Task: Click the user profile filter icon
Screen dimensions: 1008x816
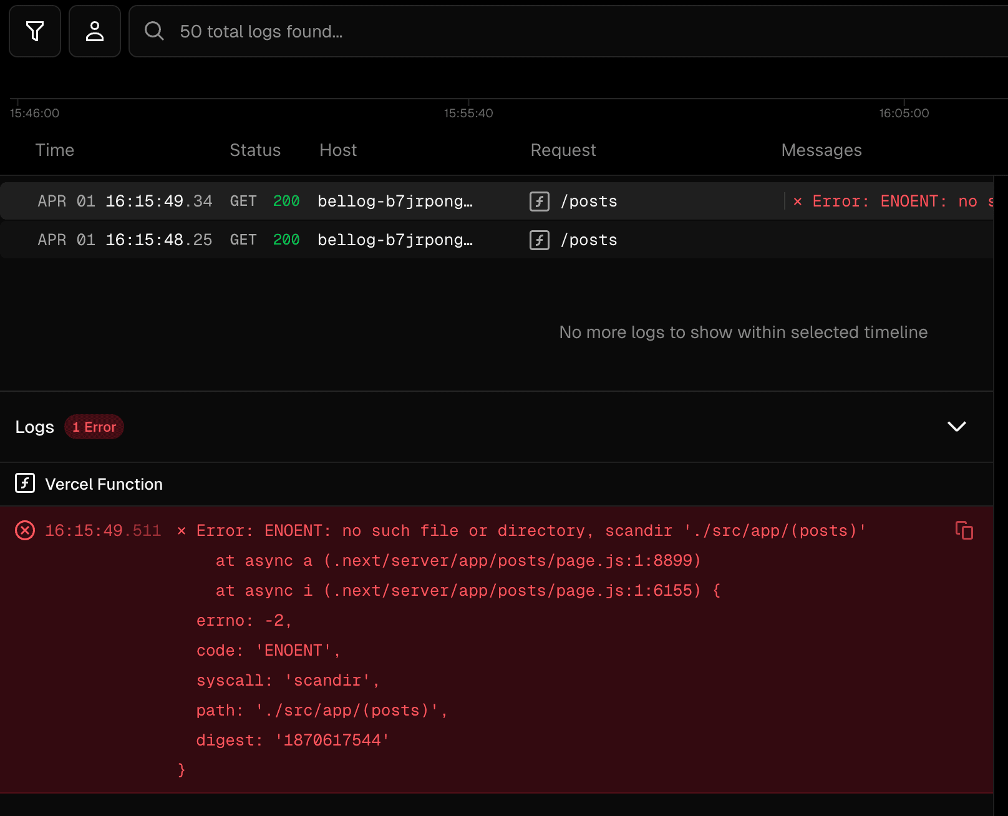Action: [x=95, y=31]
